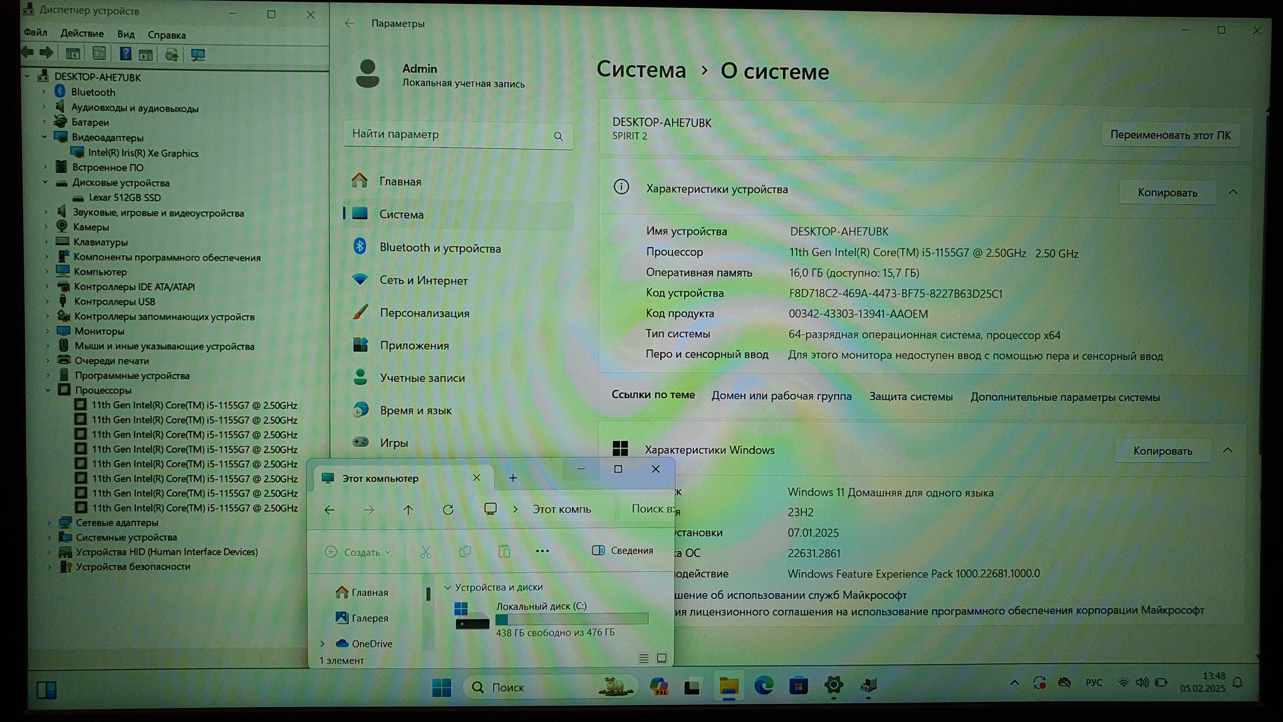Click the Up arrow in File Explorer navigation
Screen dimensions: 1283x722
click(408, 510)
